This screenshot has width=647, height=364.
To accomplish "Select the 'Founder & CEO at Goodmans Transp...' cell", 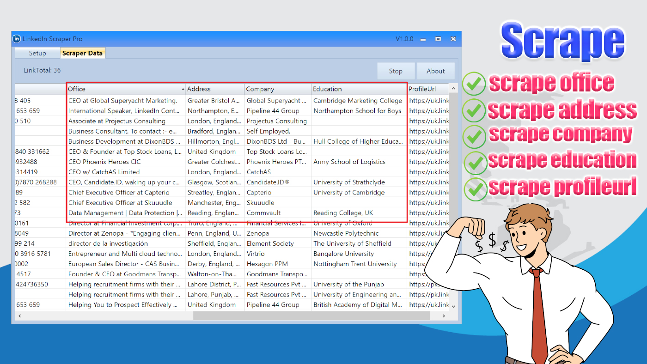I will [126, 274].
